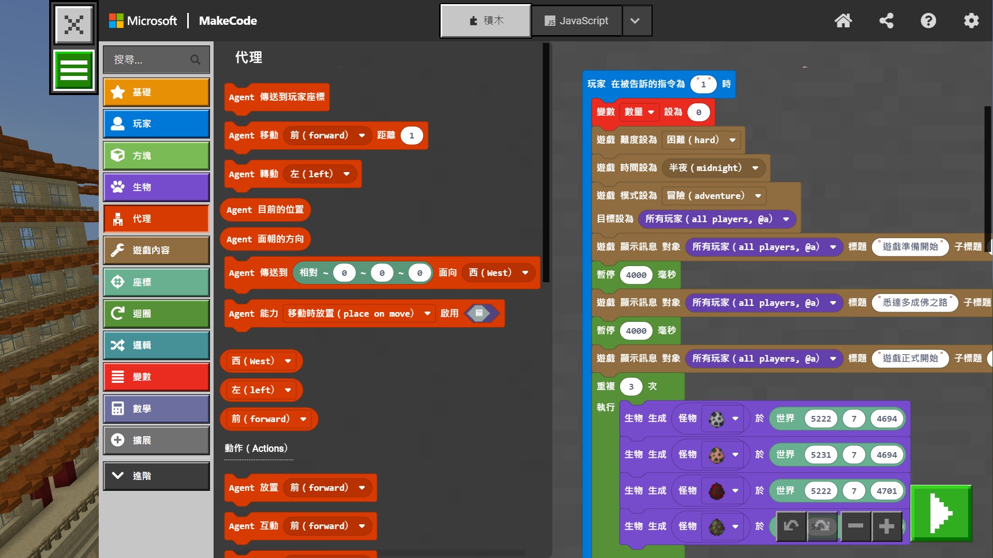
Task: Open the 變數 variables category
Action: click(x=156, y=377)
